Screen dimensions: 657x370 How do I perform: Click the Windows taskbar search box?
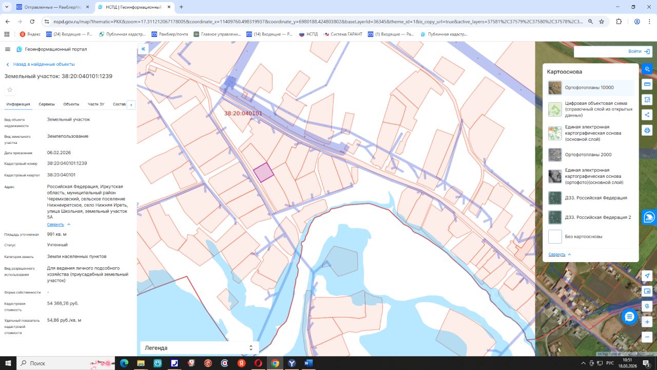coord(66,363)
